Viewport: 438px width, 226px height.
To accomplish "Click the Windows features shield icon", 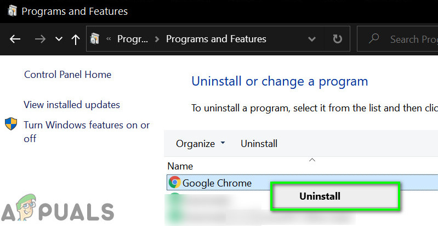I will pyautogui.click(x=11, y=125).
